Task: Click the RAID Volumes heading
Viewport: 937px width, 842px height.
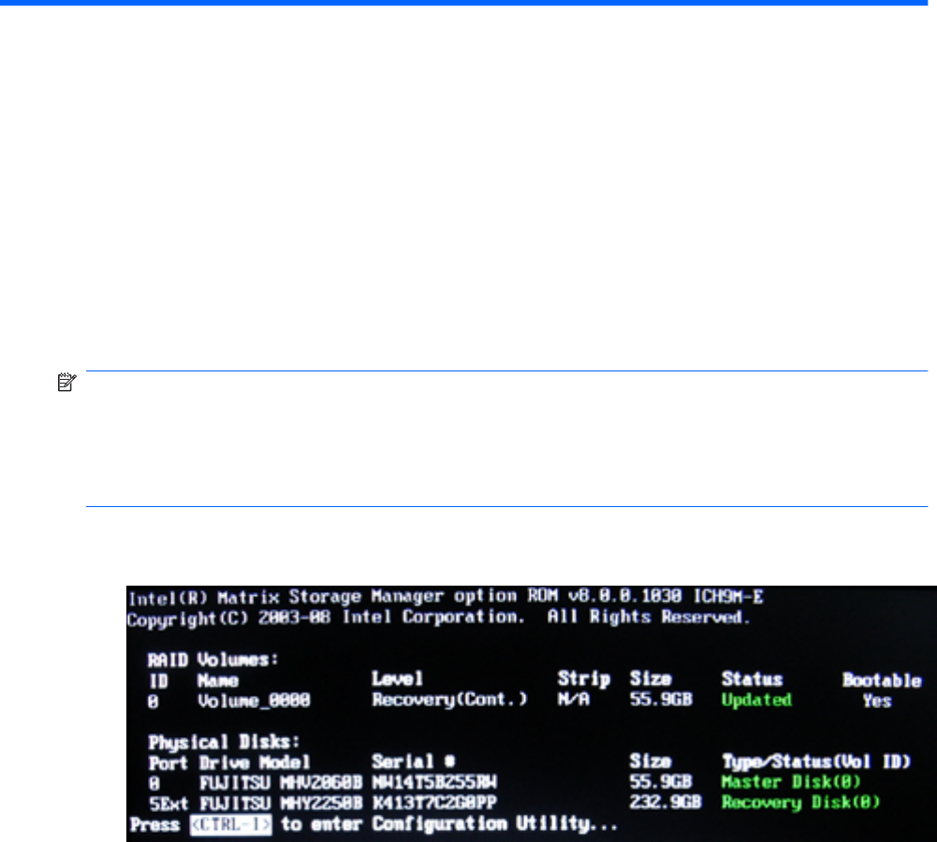Action: tap(212, 660)
